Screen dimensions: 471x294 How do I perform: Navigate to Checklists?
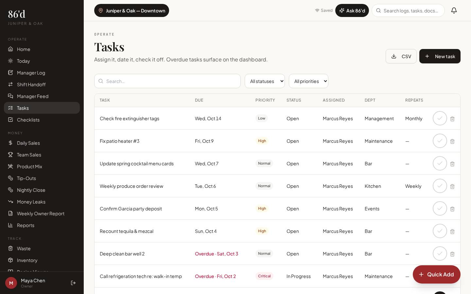point(42,120)
